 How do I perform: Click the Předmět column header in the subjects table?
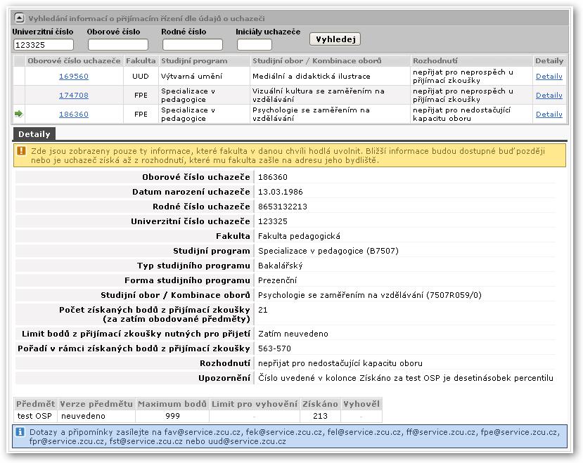click(36, 404)
